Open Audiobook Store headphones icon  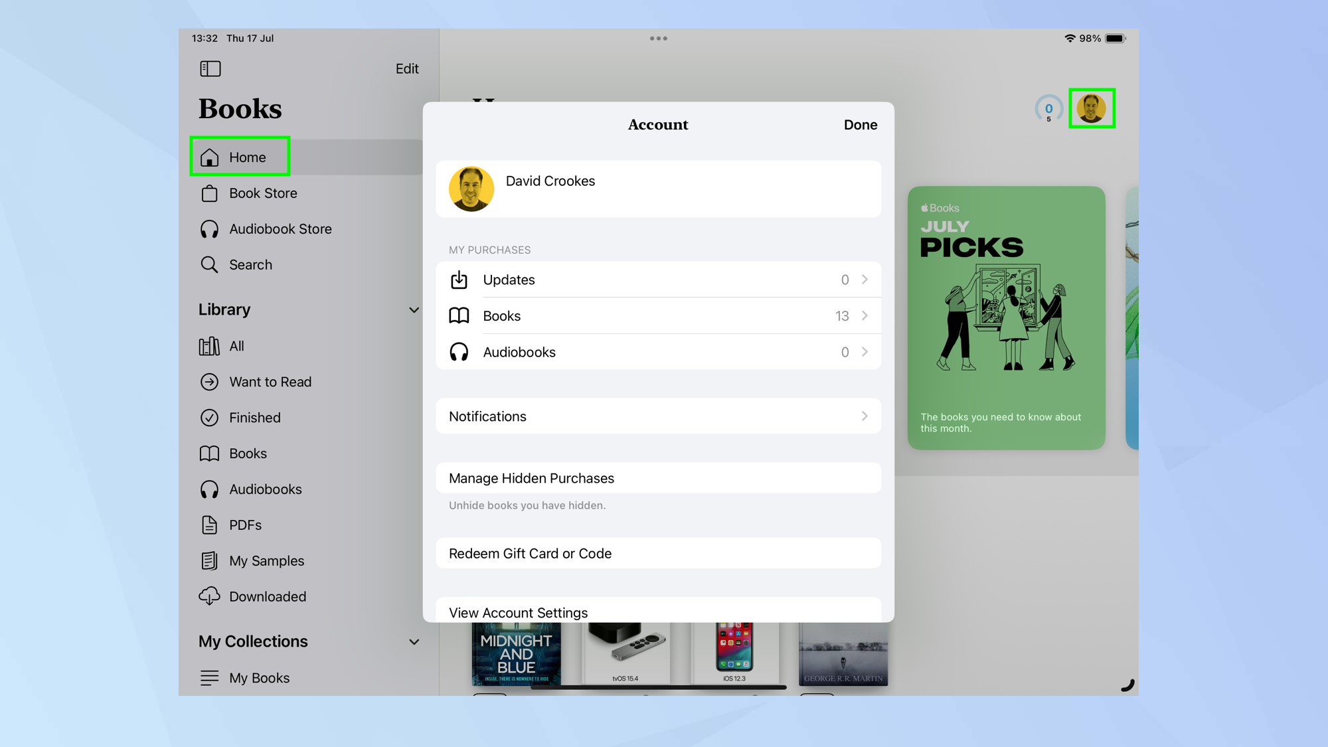pos(209,229)
